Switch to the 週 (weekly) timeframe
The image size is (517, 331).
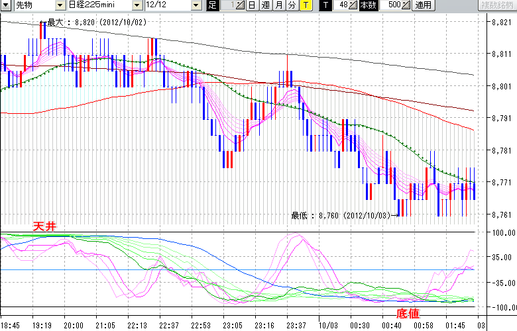265,5
